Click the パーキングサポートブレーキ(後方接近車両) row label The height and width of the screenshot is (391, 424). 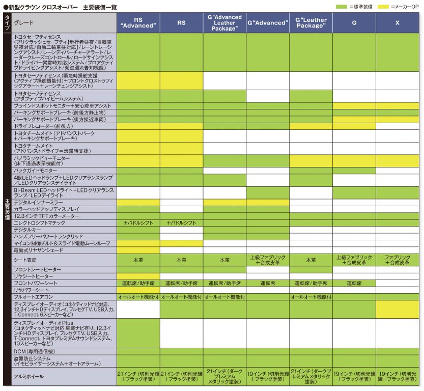[64, 119]
